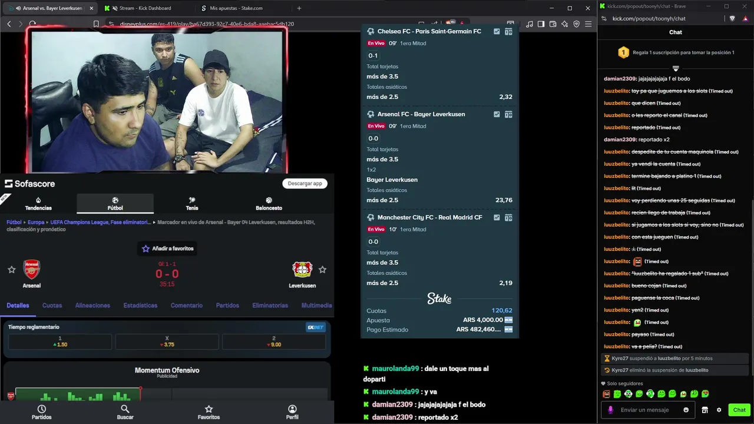This screenshot has height=424, width=754.
Task: Select the Baloncesto sport tab
Action: pyautogui.click(x=269, y=204)
